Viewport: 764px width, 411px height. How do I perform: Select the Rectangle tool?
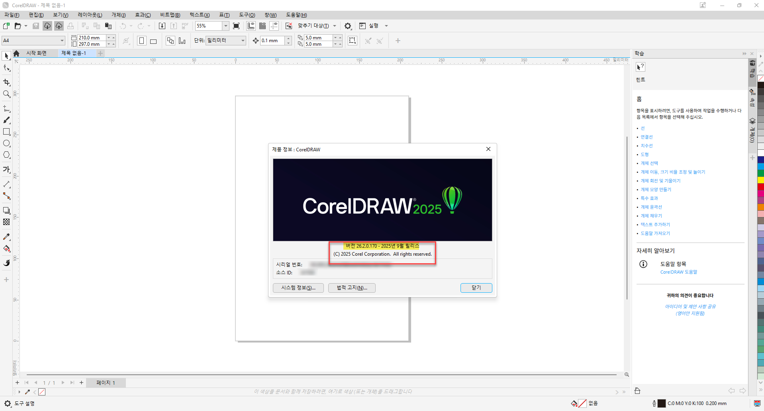[x=6, y=132]
